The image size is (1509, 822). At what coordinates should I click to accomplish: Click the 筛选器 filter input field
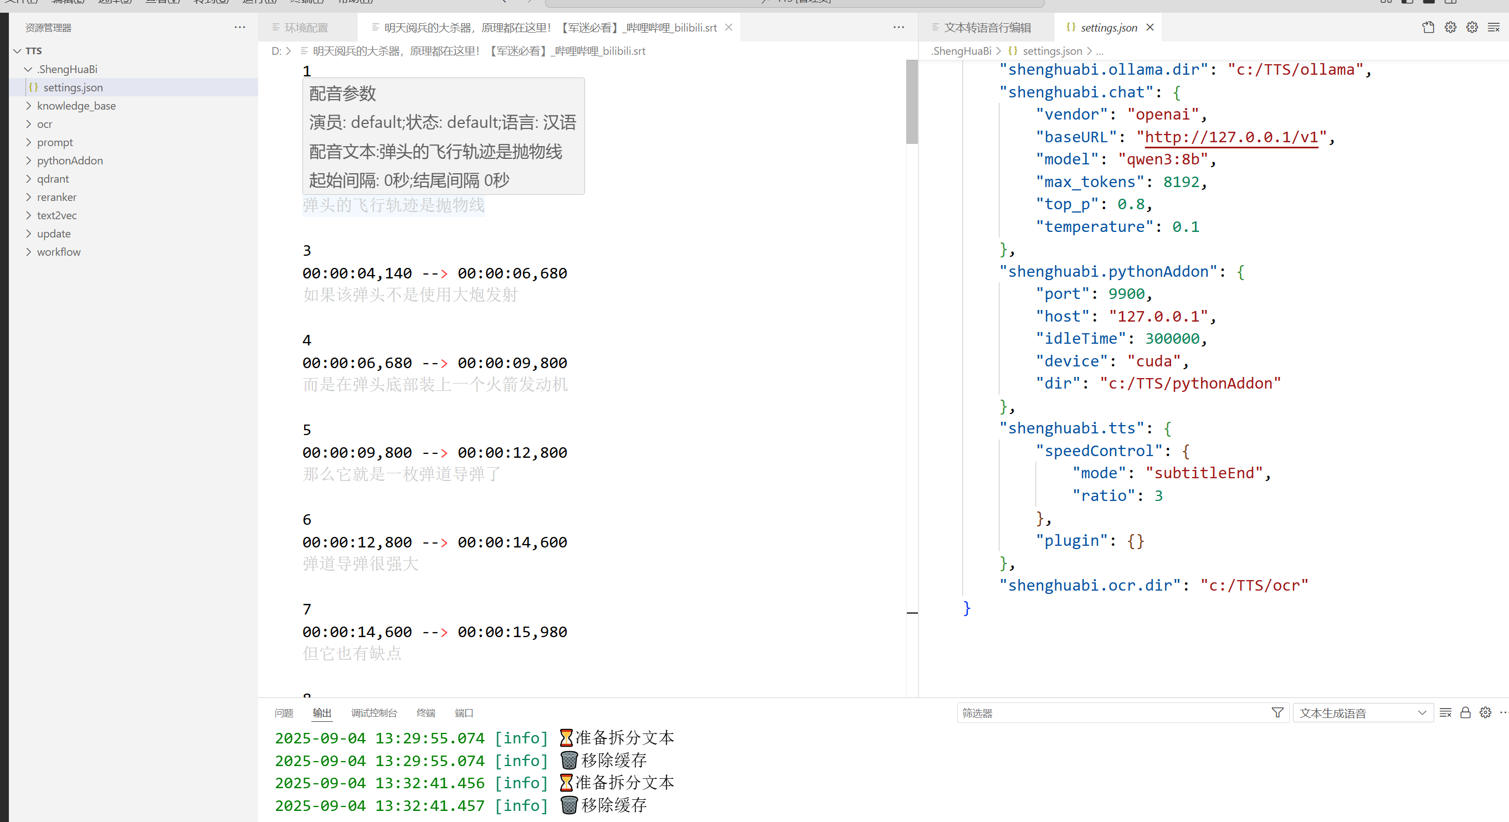(1113, 712)
